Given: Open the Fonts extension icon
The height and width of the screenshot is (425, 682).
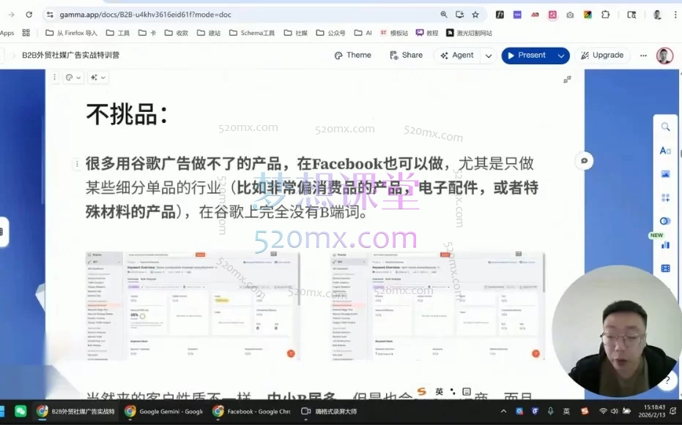Looking at the screenshot, I should click(x=500, y=15).
